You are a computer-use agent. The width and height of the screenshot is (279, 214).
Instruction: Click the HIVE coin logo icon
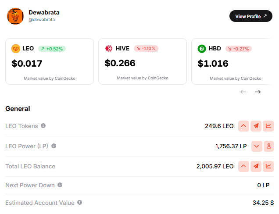pyautogui.click(x=108, y=48)
